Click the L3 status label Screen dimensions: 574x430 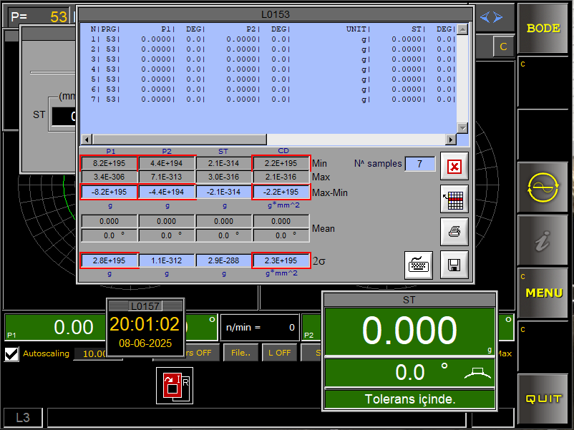tap(23, 418)
